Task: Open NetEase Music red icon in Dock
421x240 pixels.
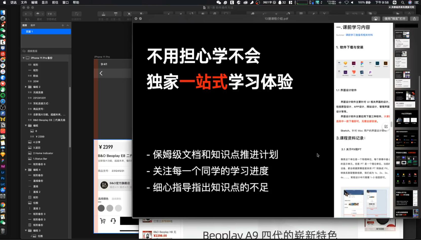Action: (x=3, y=54)
